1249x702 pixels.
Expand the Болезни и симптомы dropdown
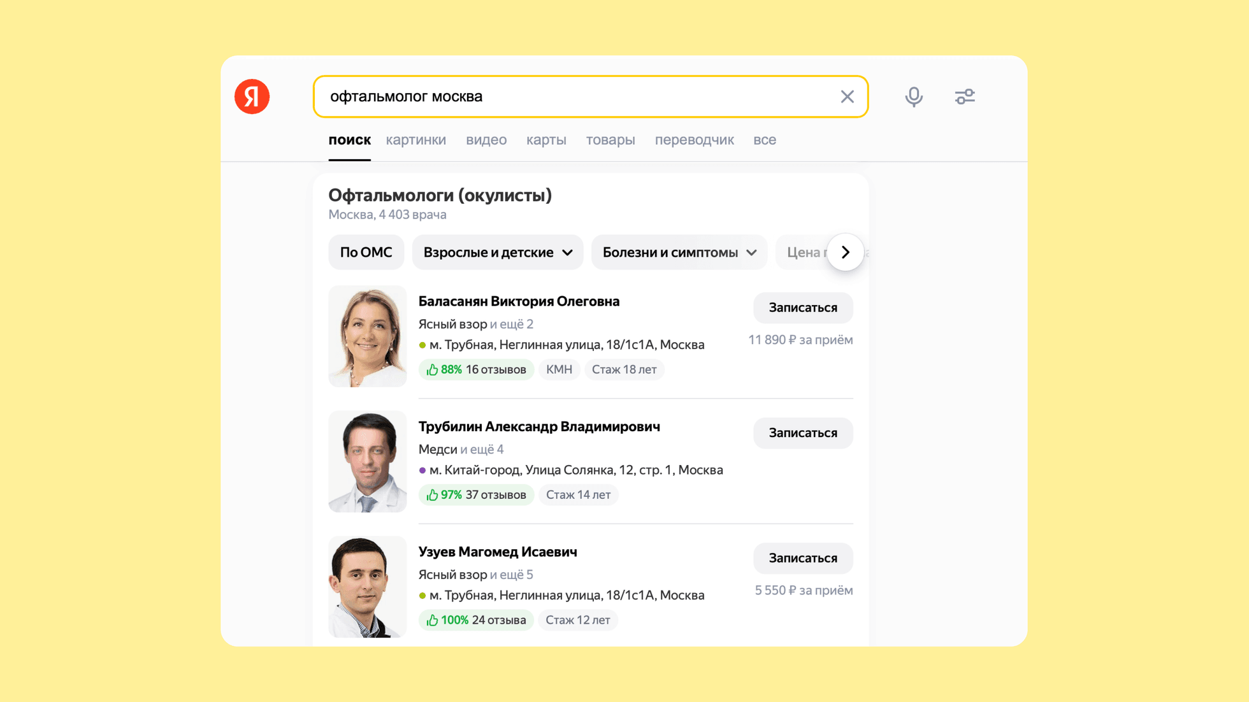click(679, 252)
